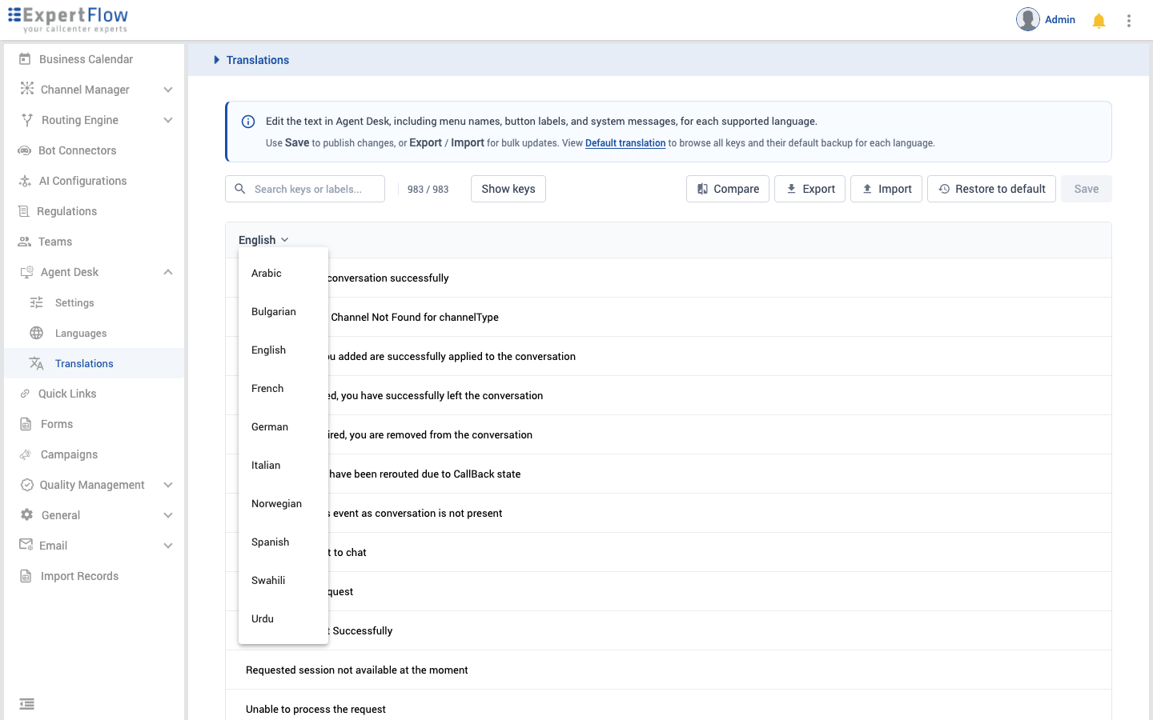Collapse the Agent Desk chevron
1153x720 pixels.
pyautogui.click(x=168, y=272)
